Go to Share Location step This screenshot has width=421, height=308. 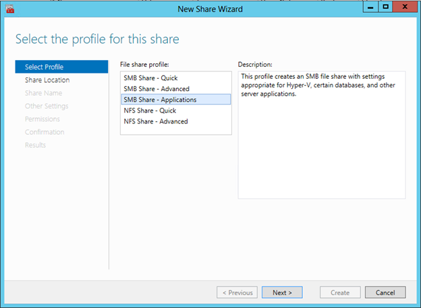[x=47, y=80]
